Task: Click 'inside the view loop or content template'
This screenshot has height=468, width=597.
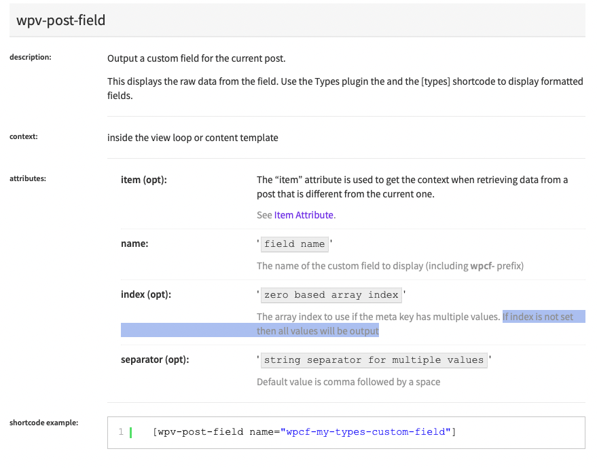Action: coord(192,138)
